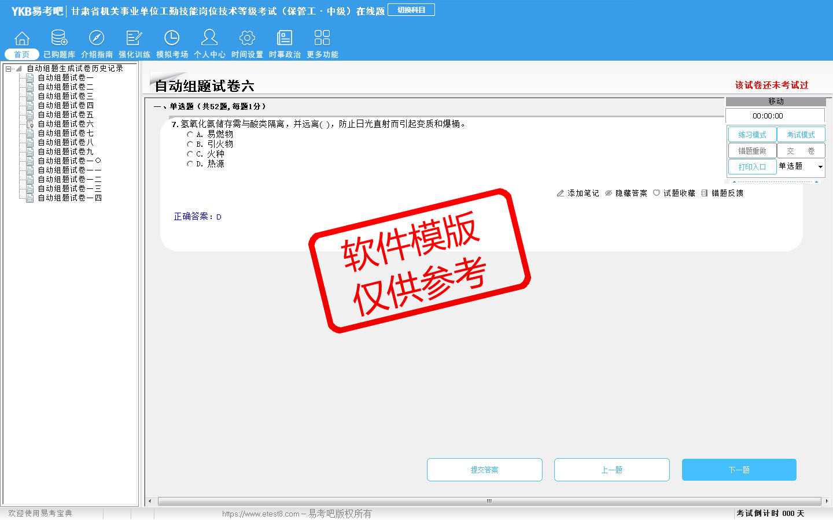
Task: Click the 00:00:00 timer display
Action: coord(768,116)
